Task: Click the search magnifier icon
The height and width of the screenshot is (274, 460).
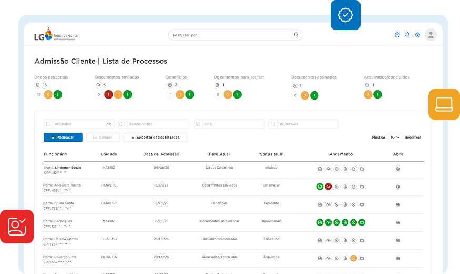Action: click(x=296, y=35)
